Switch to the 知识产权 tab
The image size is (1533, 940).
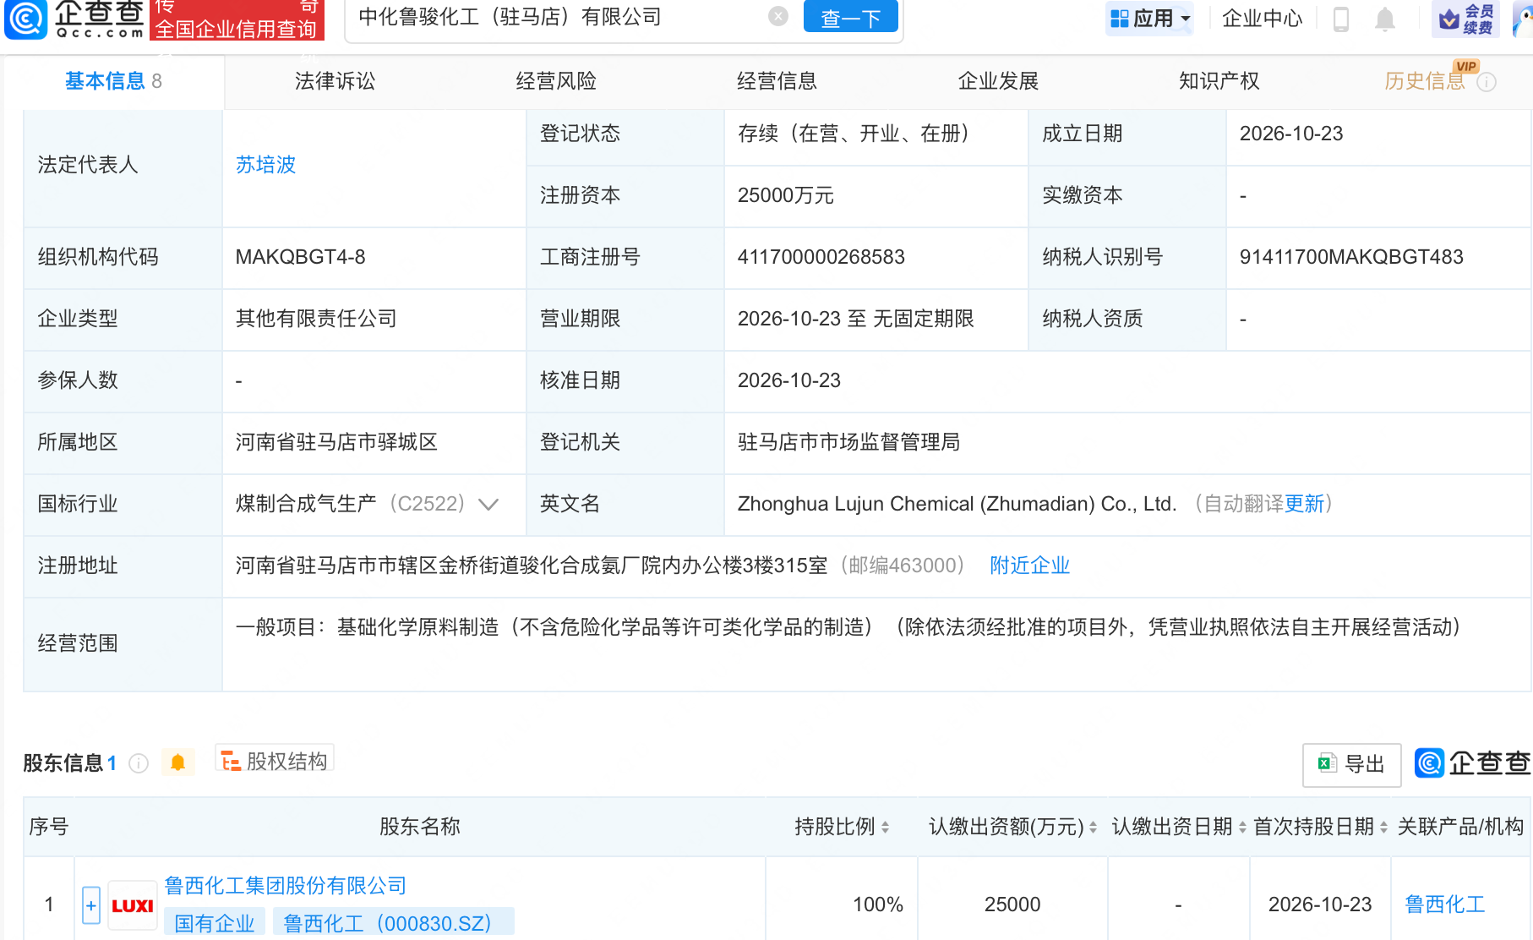pos(1219,81)
